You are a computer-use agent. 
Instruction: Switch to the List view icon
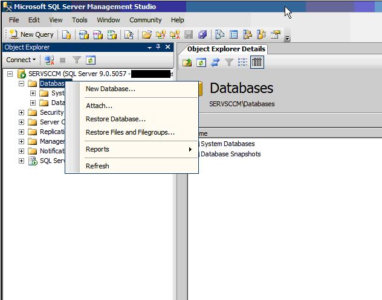[x=243, y=62]
